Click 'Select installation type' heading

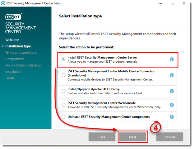coord(81,16)
